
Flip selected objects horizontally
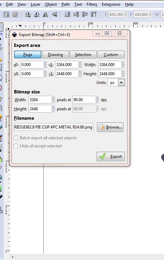click(x=45, y=15)
